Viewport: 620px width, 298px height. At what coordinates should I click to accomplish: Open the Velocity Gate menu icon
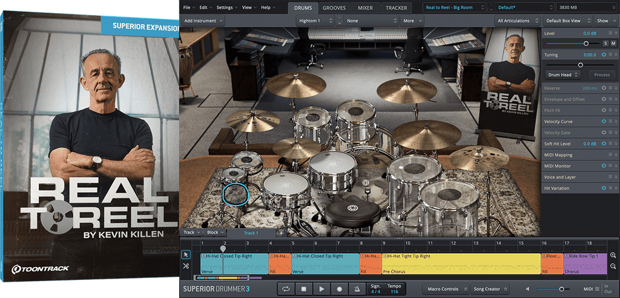point(610,132)
